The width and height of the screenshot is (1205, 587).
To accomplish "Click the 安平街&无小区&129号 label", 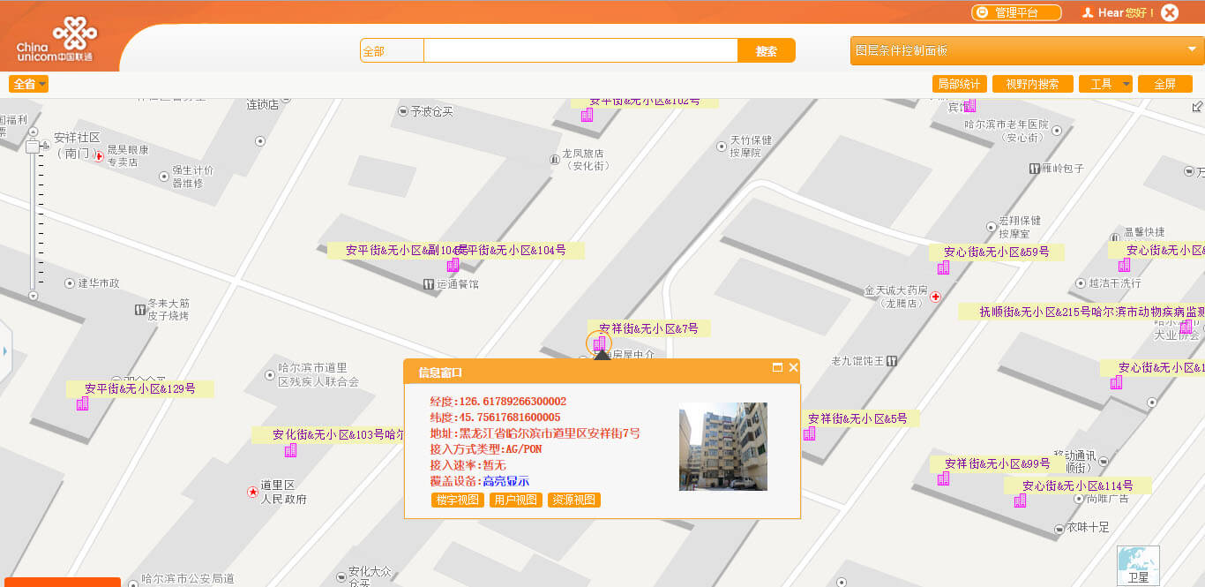I will click(139, 388).
